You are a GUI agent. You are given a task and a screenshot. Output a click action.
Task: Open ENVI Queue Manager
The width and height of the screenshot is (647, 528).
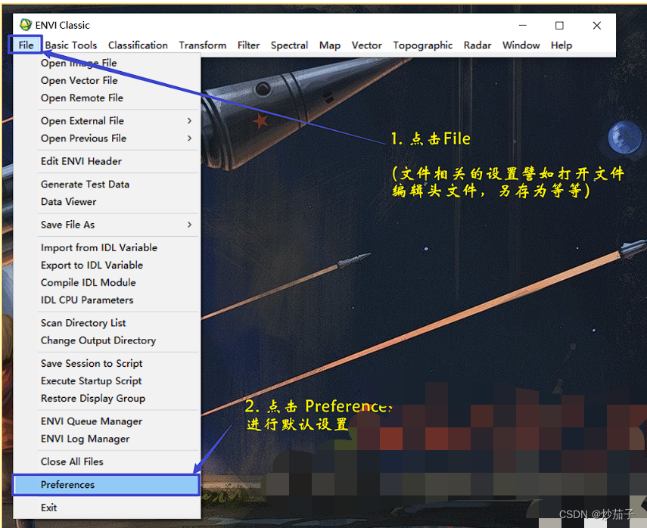pos(107,421)
